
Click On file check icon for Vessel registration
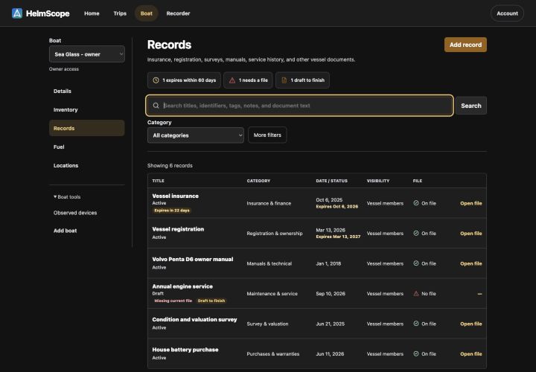point(416,233)
